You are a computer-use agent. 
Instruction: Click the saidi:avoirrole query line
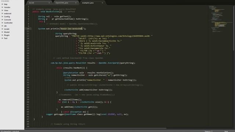[x=94, y=43]
